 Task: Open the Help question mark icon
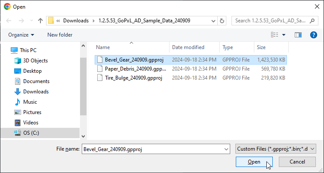tap(313, 35)
